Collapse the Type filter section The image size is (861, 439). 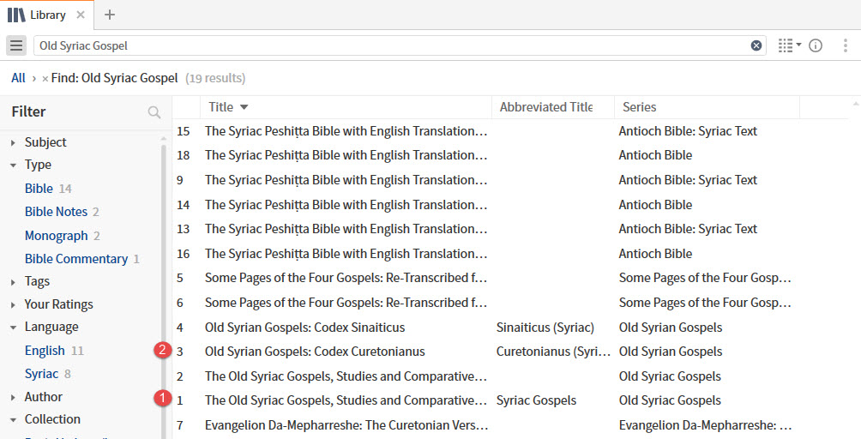coord(13,165)
